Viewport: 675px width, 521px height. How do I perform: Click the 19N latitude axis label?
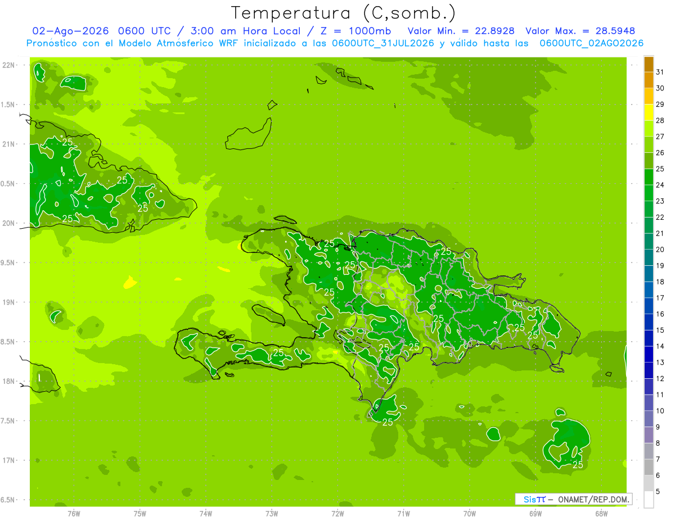10,302
